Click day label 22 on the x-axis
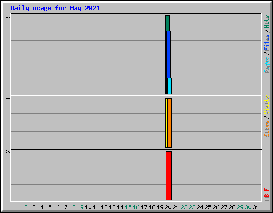Screen dimensions: 273x213 [x=184, y=207]
